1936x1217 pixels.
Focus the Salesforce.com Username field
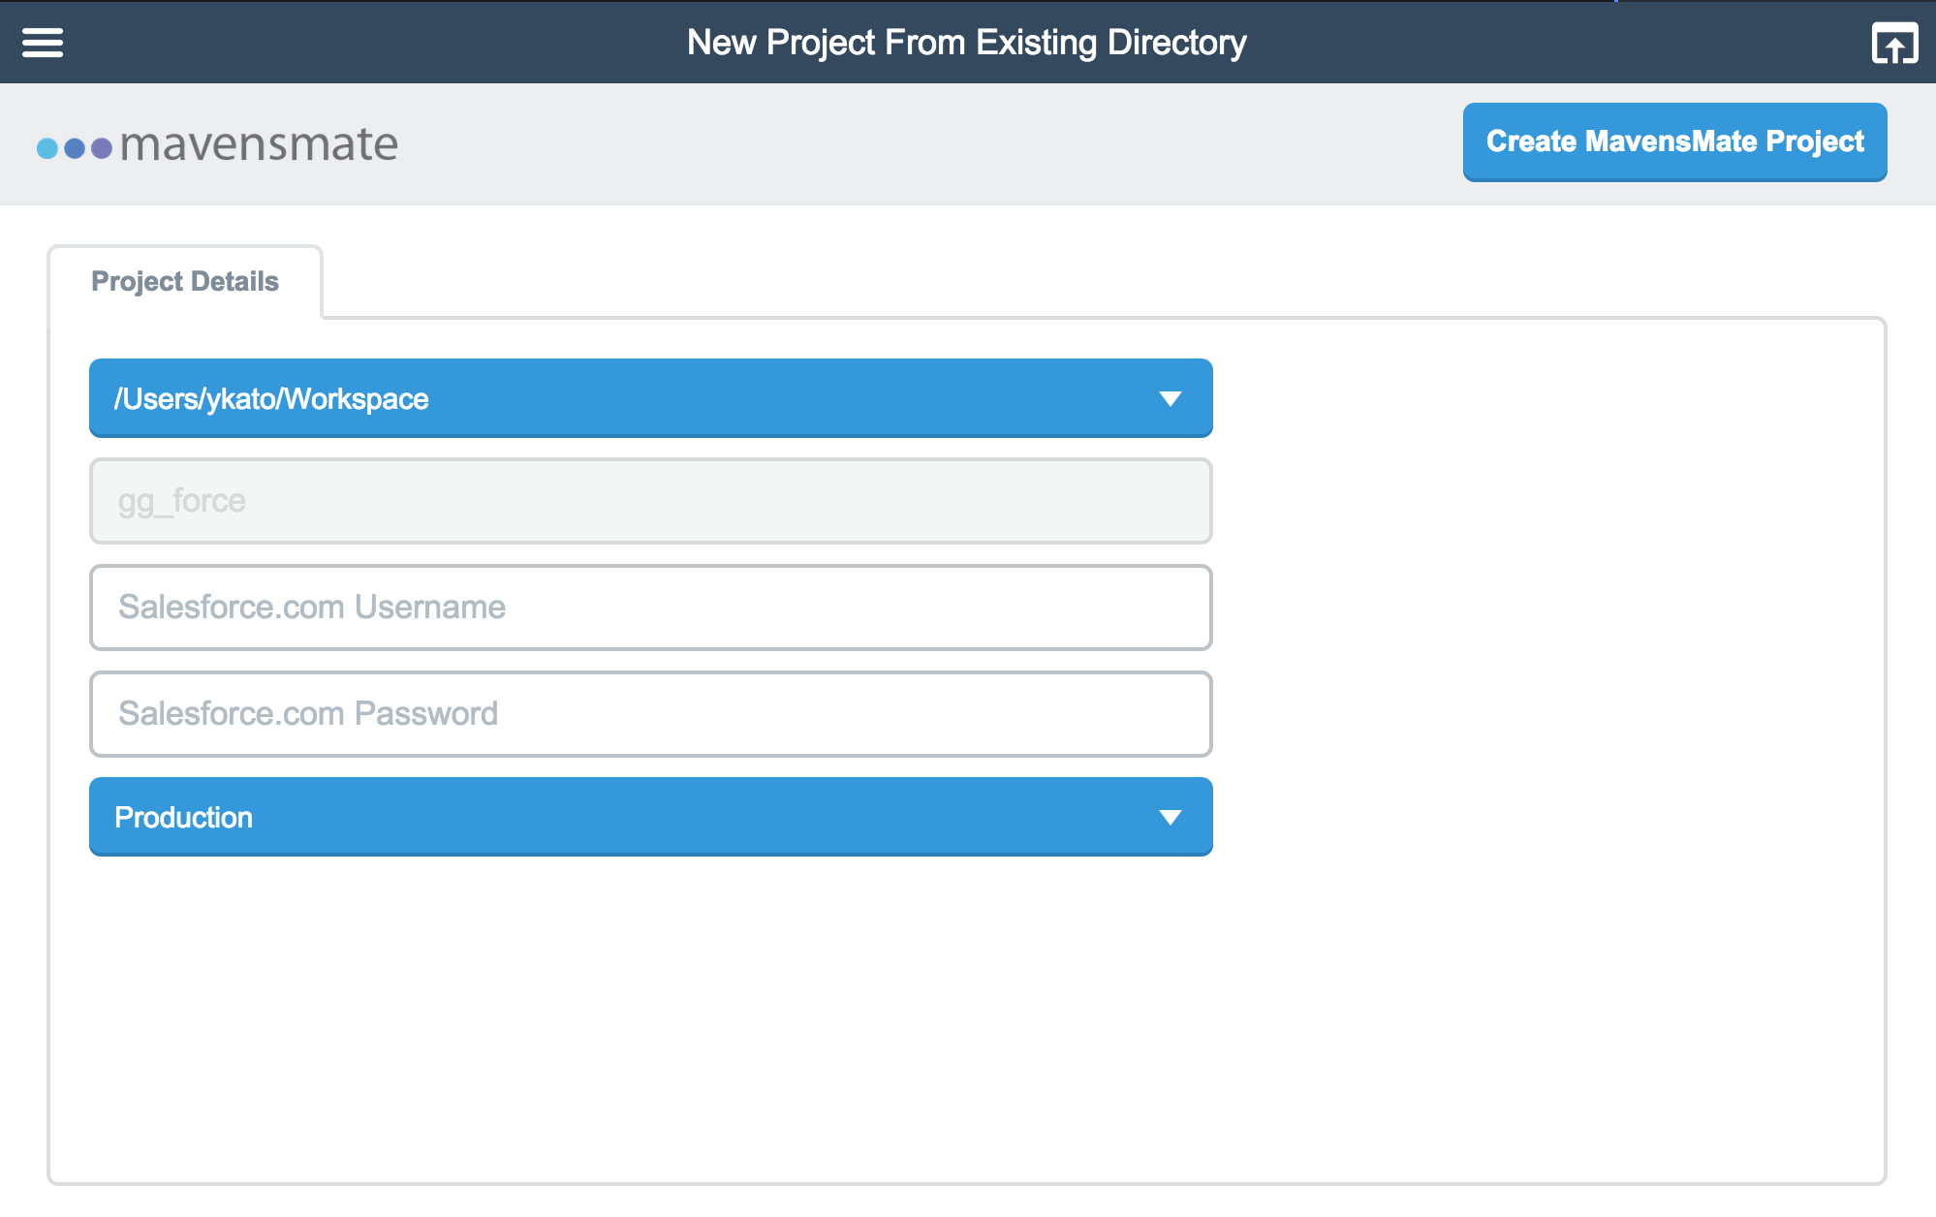[x=650, y=608]
